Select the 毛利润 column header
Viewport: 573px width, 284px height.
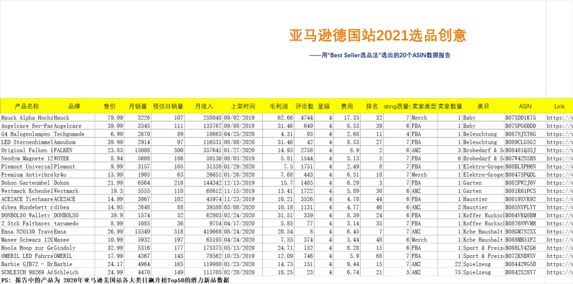[x=278, y=106]
